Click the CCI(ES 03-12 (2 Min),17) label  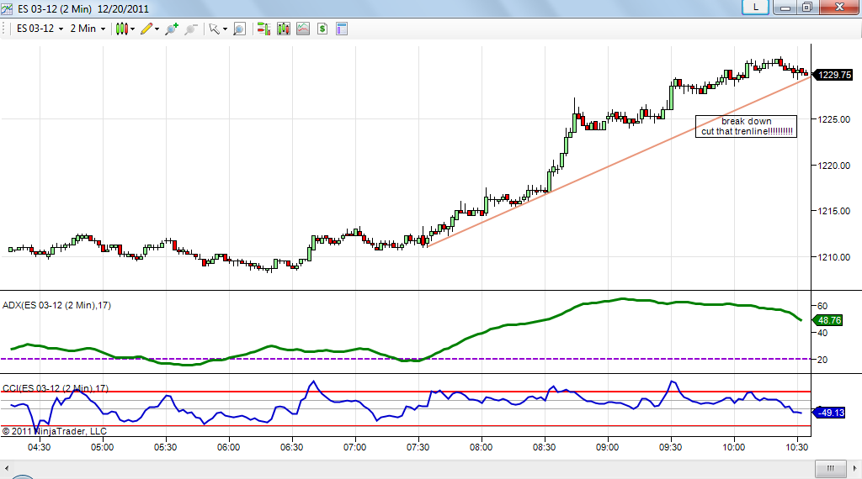(x=56, y=388)
